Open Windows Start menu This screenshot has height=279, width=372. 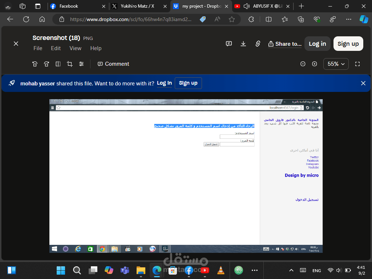pyautogui.click(x=61, y=270)
